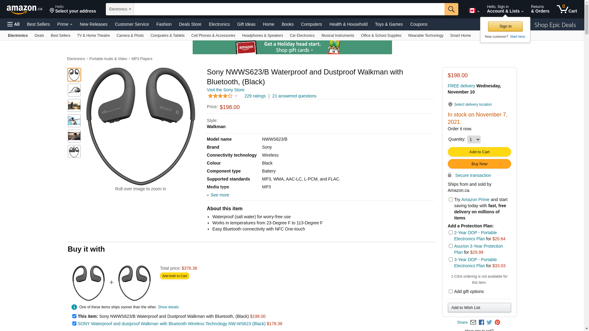Share via email envelope icon
The image size is (589, 331).
[473, 322]
